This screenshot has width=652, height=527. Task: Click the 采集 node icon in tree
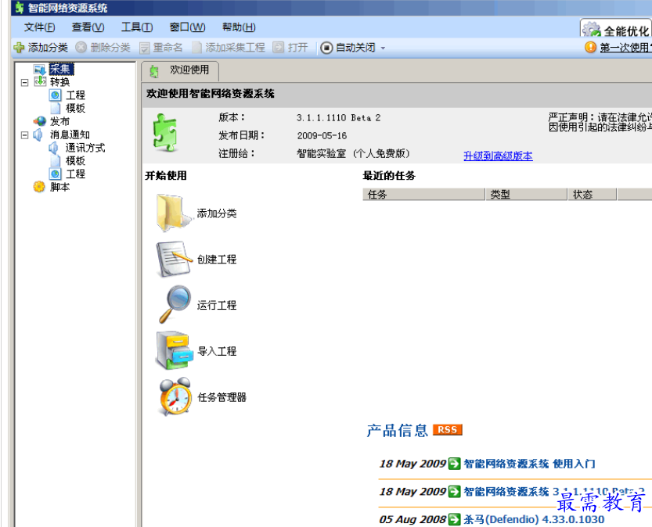[40, 70]
